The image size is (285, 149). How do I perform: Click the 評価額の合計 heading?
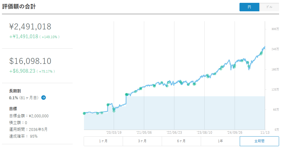pos(19,7)
